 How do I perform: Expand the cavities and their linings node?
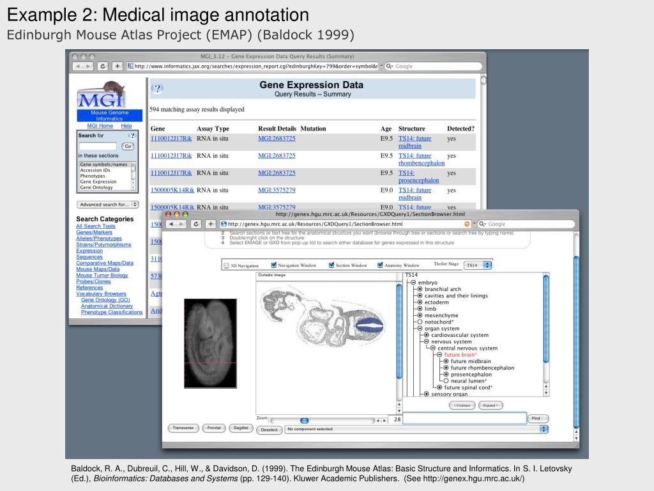tap(420, 295)
